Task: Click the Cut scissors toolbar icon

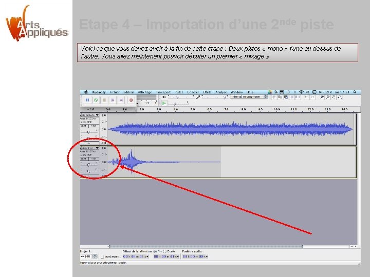Action: tap(274, 97)
